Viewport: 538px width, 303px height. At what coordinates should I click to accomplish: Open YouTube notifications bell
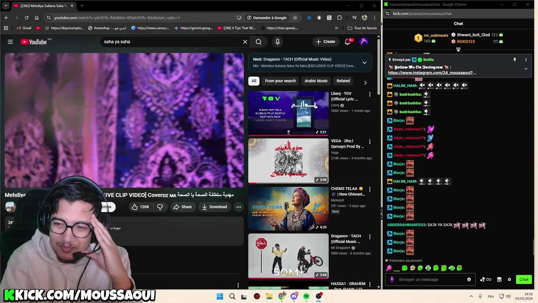point(348,42)
